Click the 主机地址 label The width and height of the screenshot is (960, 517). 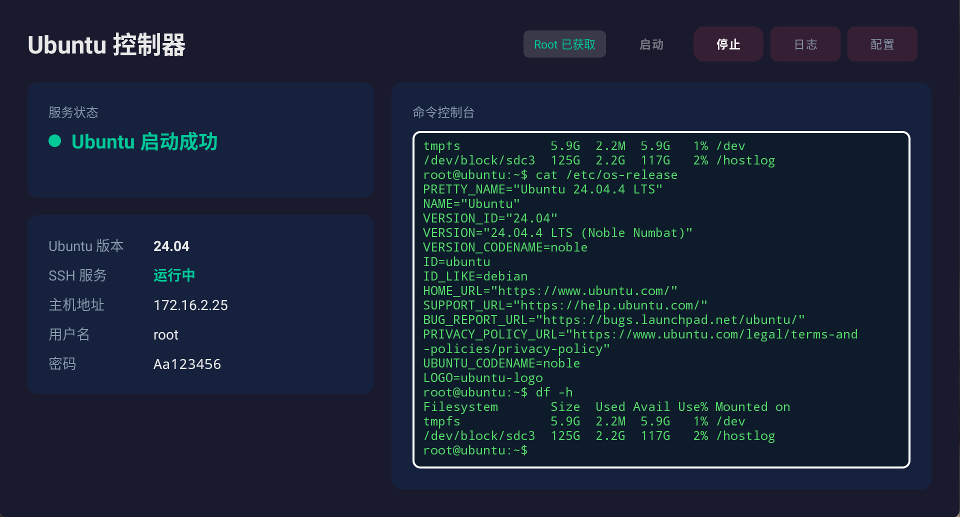[x=76, y=305]
